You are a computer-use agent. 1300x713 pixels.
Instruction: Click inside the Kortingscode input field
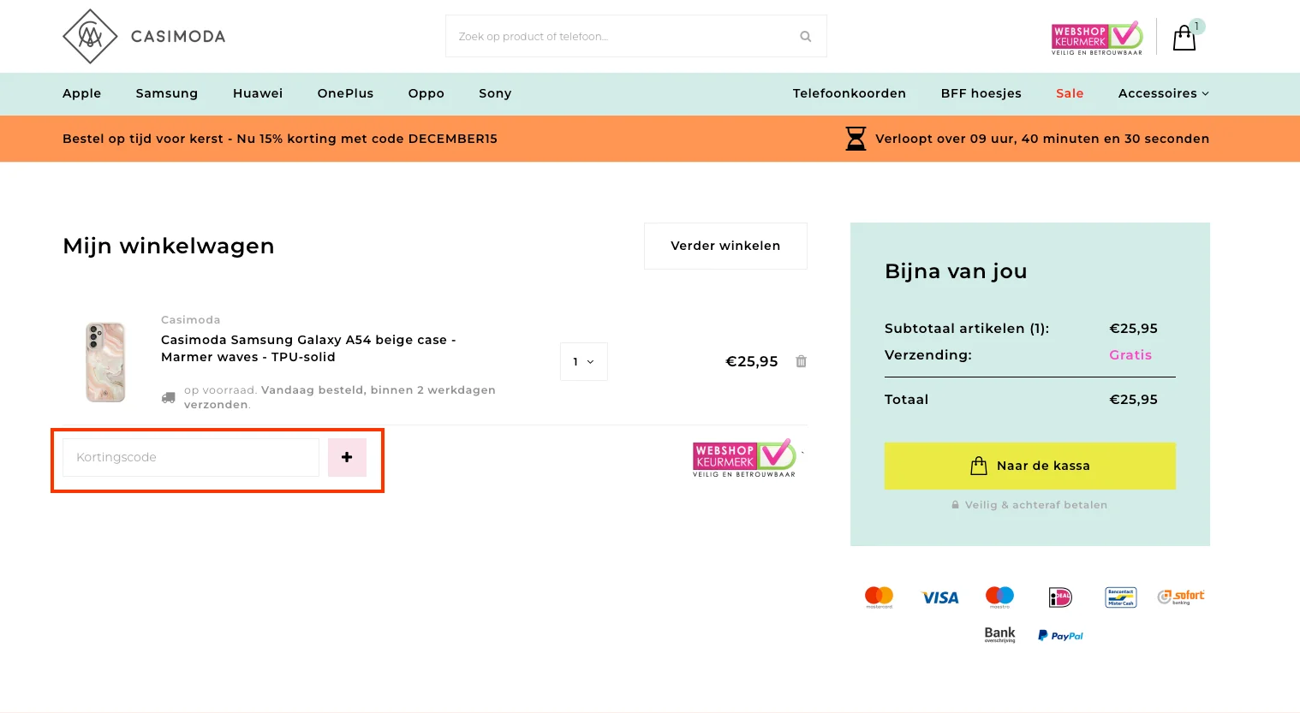pyautogui.click(x=189, y=457)
